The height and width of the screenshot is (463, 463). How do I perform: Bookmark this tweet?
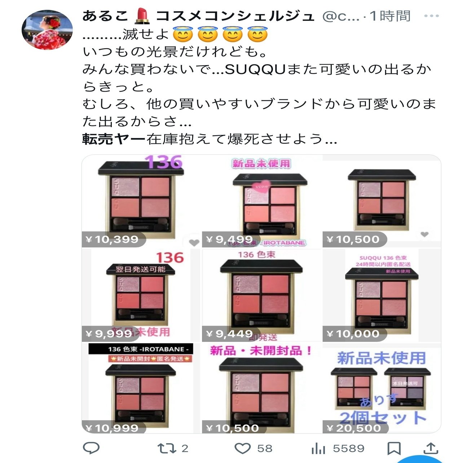(394, 449)
